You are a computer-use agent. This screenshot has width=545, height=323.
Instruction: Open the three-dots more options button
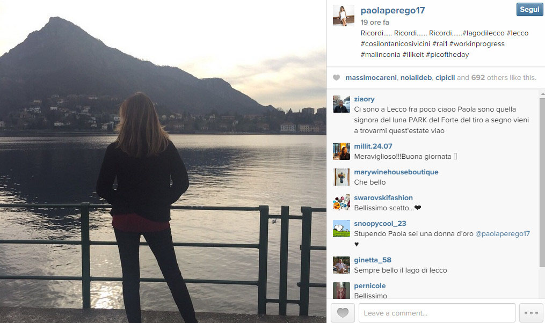pyautogui.click(x=531, y=313)
